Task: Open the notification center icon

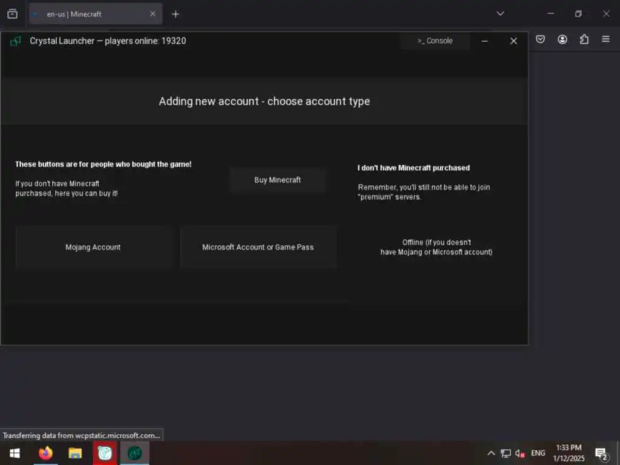Action: pyautogui.click(x=601, y=453)
